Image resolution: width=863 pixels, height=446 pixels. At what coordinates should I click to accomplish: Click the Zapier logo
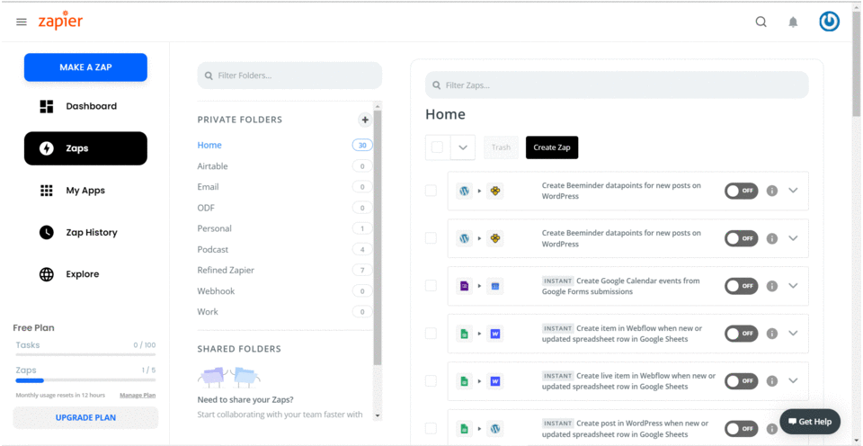60,21
